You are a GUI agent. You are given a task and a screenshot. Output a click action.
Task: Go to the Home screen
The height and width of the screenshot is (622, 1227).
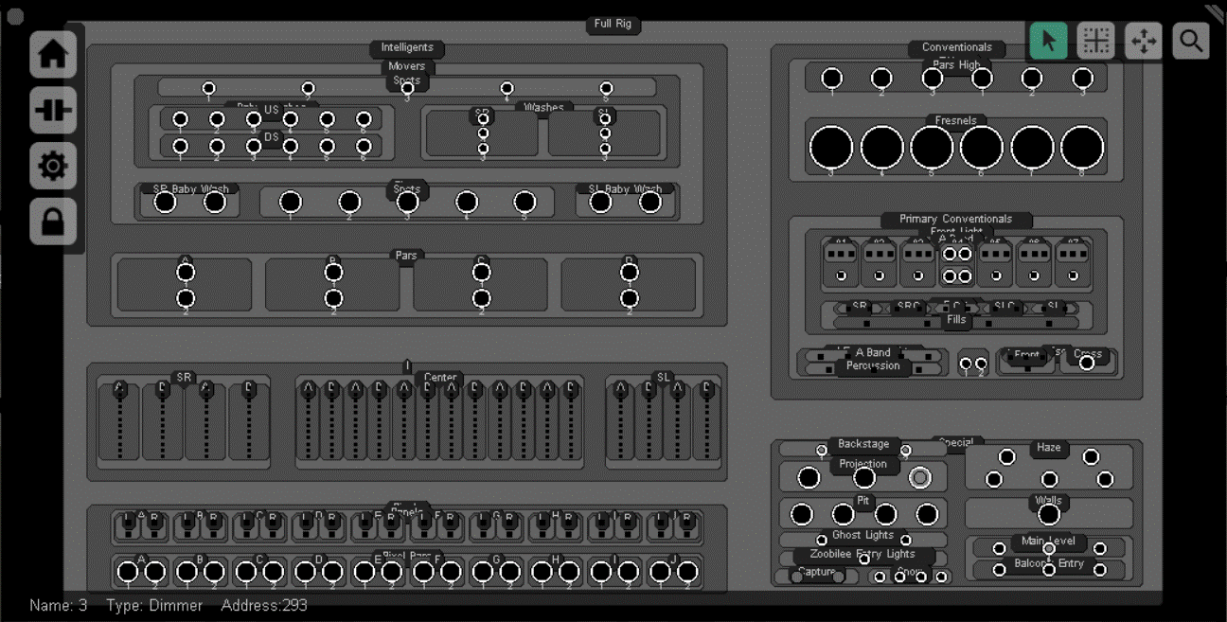point(53,54)
